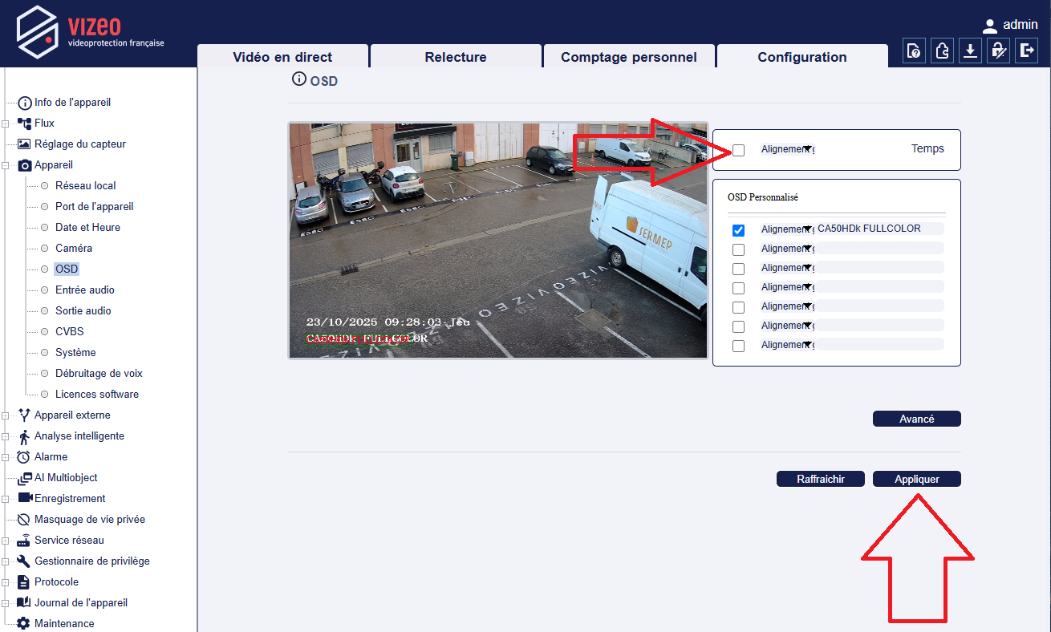Open the Relecture tab
1051x632 pixels.
(x=456, y=57)
